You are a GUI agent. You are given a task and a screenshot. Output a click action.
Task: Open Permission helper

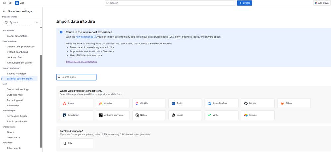pos(17,116)
